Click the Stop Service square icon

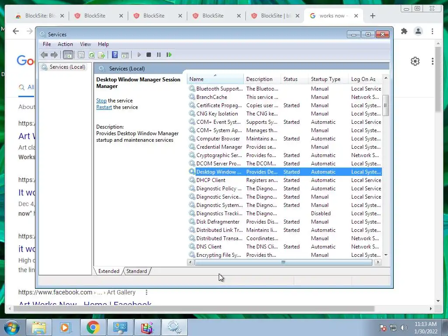pos(149,55)
